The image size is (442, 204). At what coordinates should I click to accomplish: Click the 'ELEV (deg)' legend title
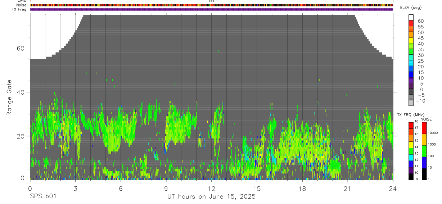(411, 8)
